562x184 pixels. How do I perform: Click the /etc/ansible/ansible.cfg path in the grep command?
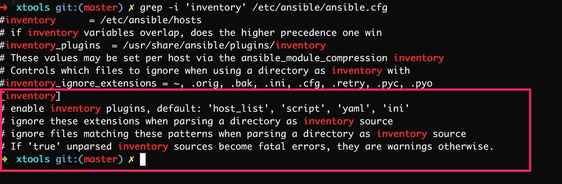click(320, 7)
